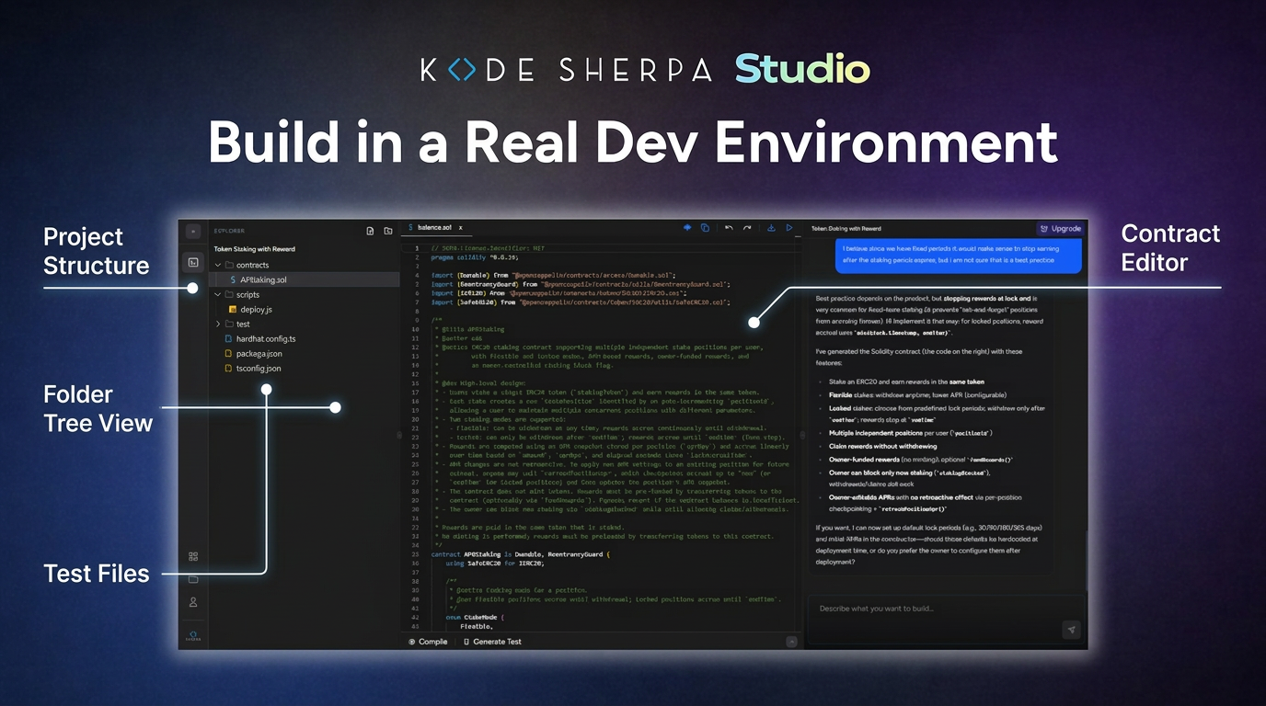This screenshot has height=706, width=1266.
Task: Click the sidebar collapse icon above Explorer
Action: [x=193, y=232]
